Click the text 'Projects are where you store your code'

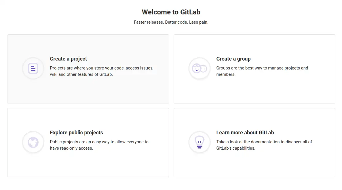(87, 68)
